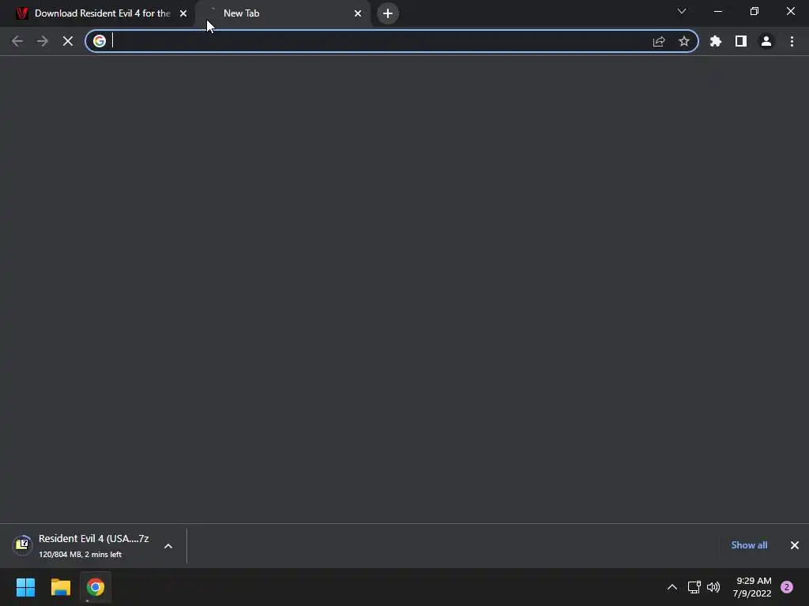Minimize the Chrome window
This screenshot has width=809, height=606.
click(x=717, y=11)
